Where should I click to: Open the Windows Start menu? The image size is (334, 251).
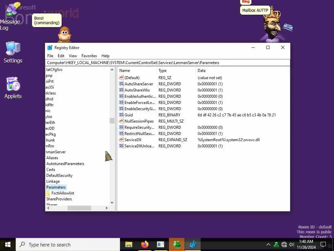pyautogui.click(x=8, y=244)
